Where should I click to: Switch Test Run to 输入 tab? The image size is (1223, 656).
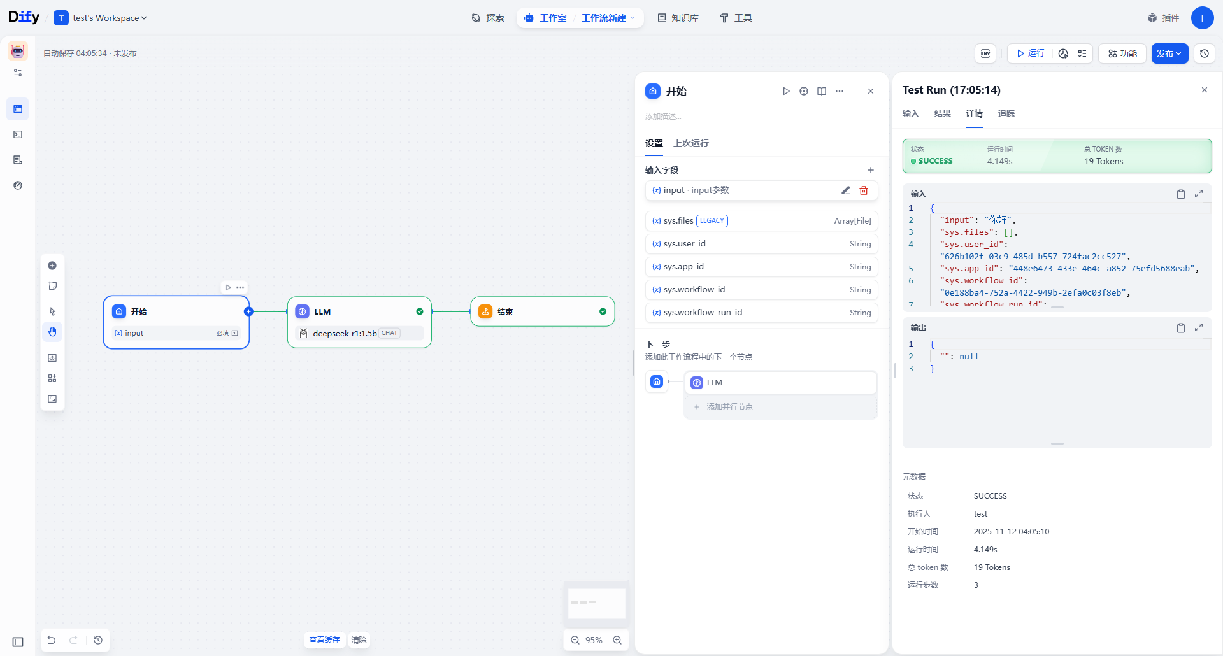(911, 113)
